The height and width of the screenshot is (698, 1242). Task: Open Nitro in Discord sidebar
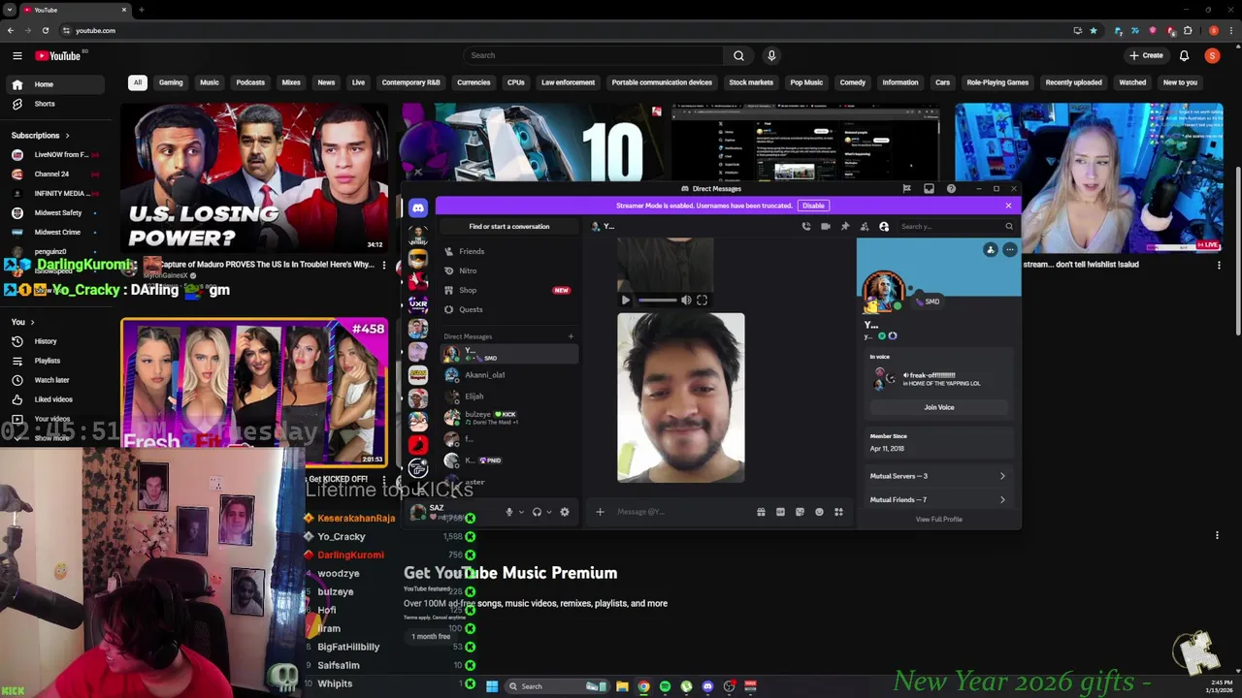tap(509, 270)
